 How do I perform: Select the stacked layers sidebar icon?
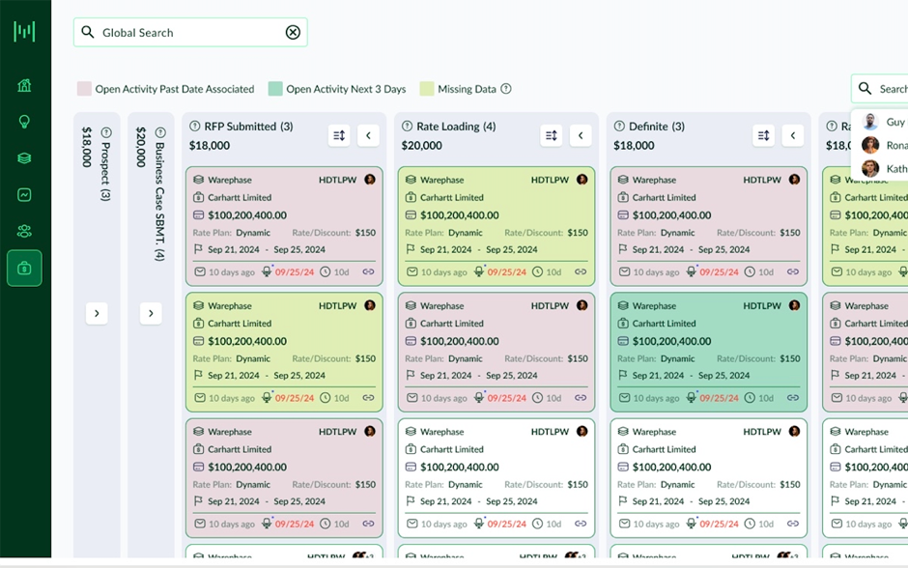click(x=25, y=158)
